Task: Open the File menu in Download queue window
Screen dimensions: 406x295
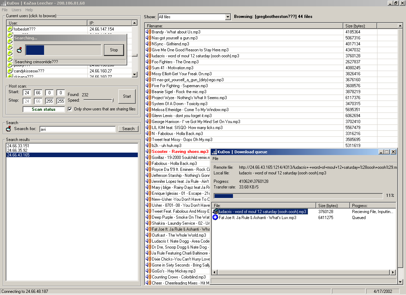Action: (x=215, y=159)
